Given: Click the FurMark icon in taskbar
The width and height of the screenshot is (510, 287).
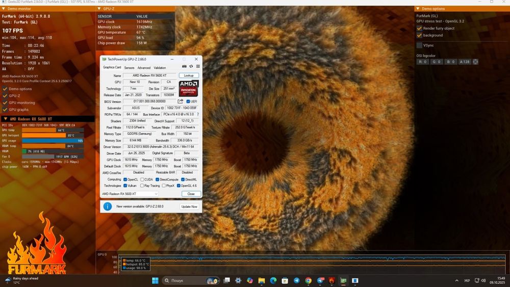Looking at the screenshot, I should click(x=332, y=280).
